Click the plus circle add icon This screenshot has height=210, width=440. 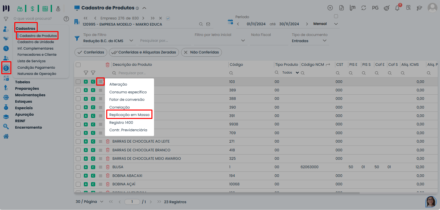pyautogui.click(x=330, y=8)
